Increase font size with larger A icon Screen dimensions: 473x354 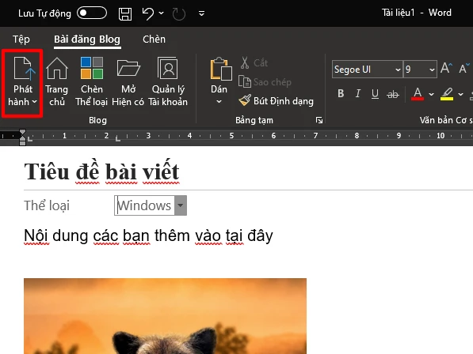(x=446, y=69)
